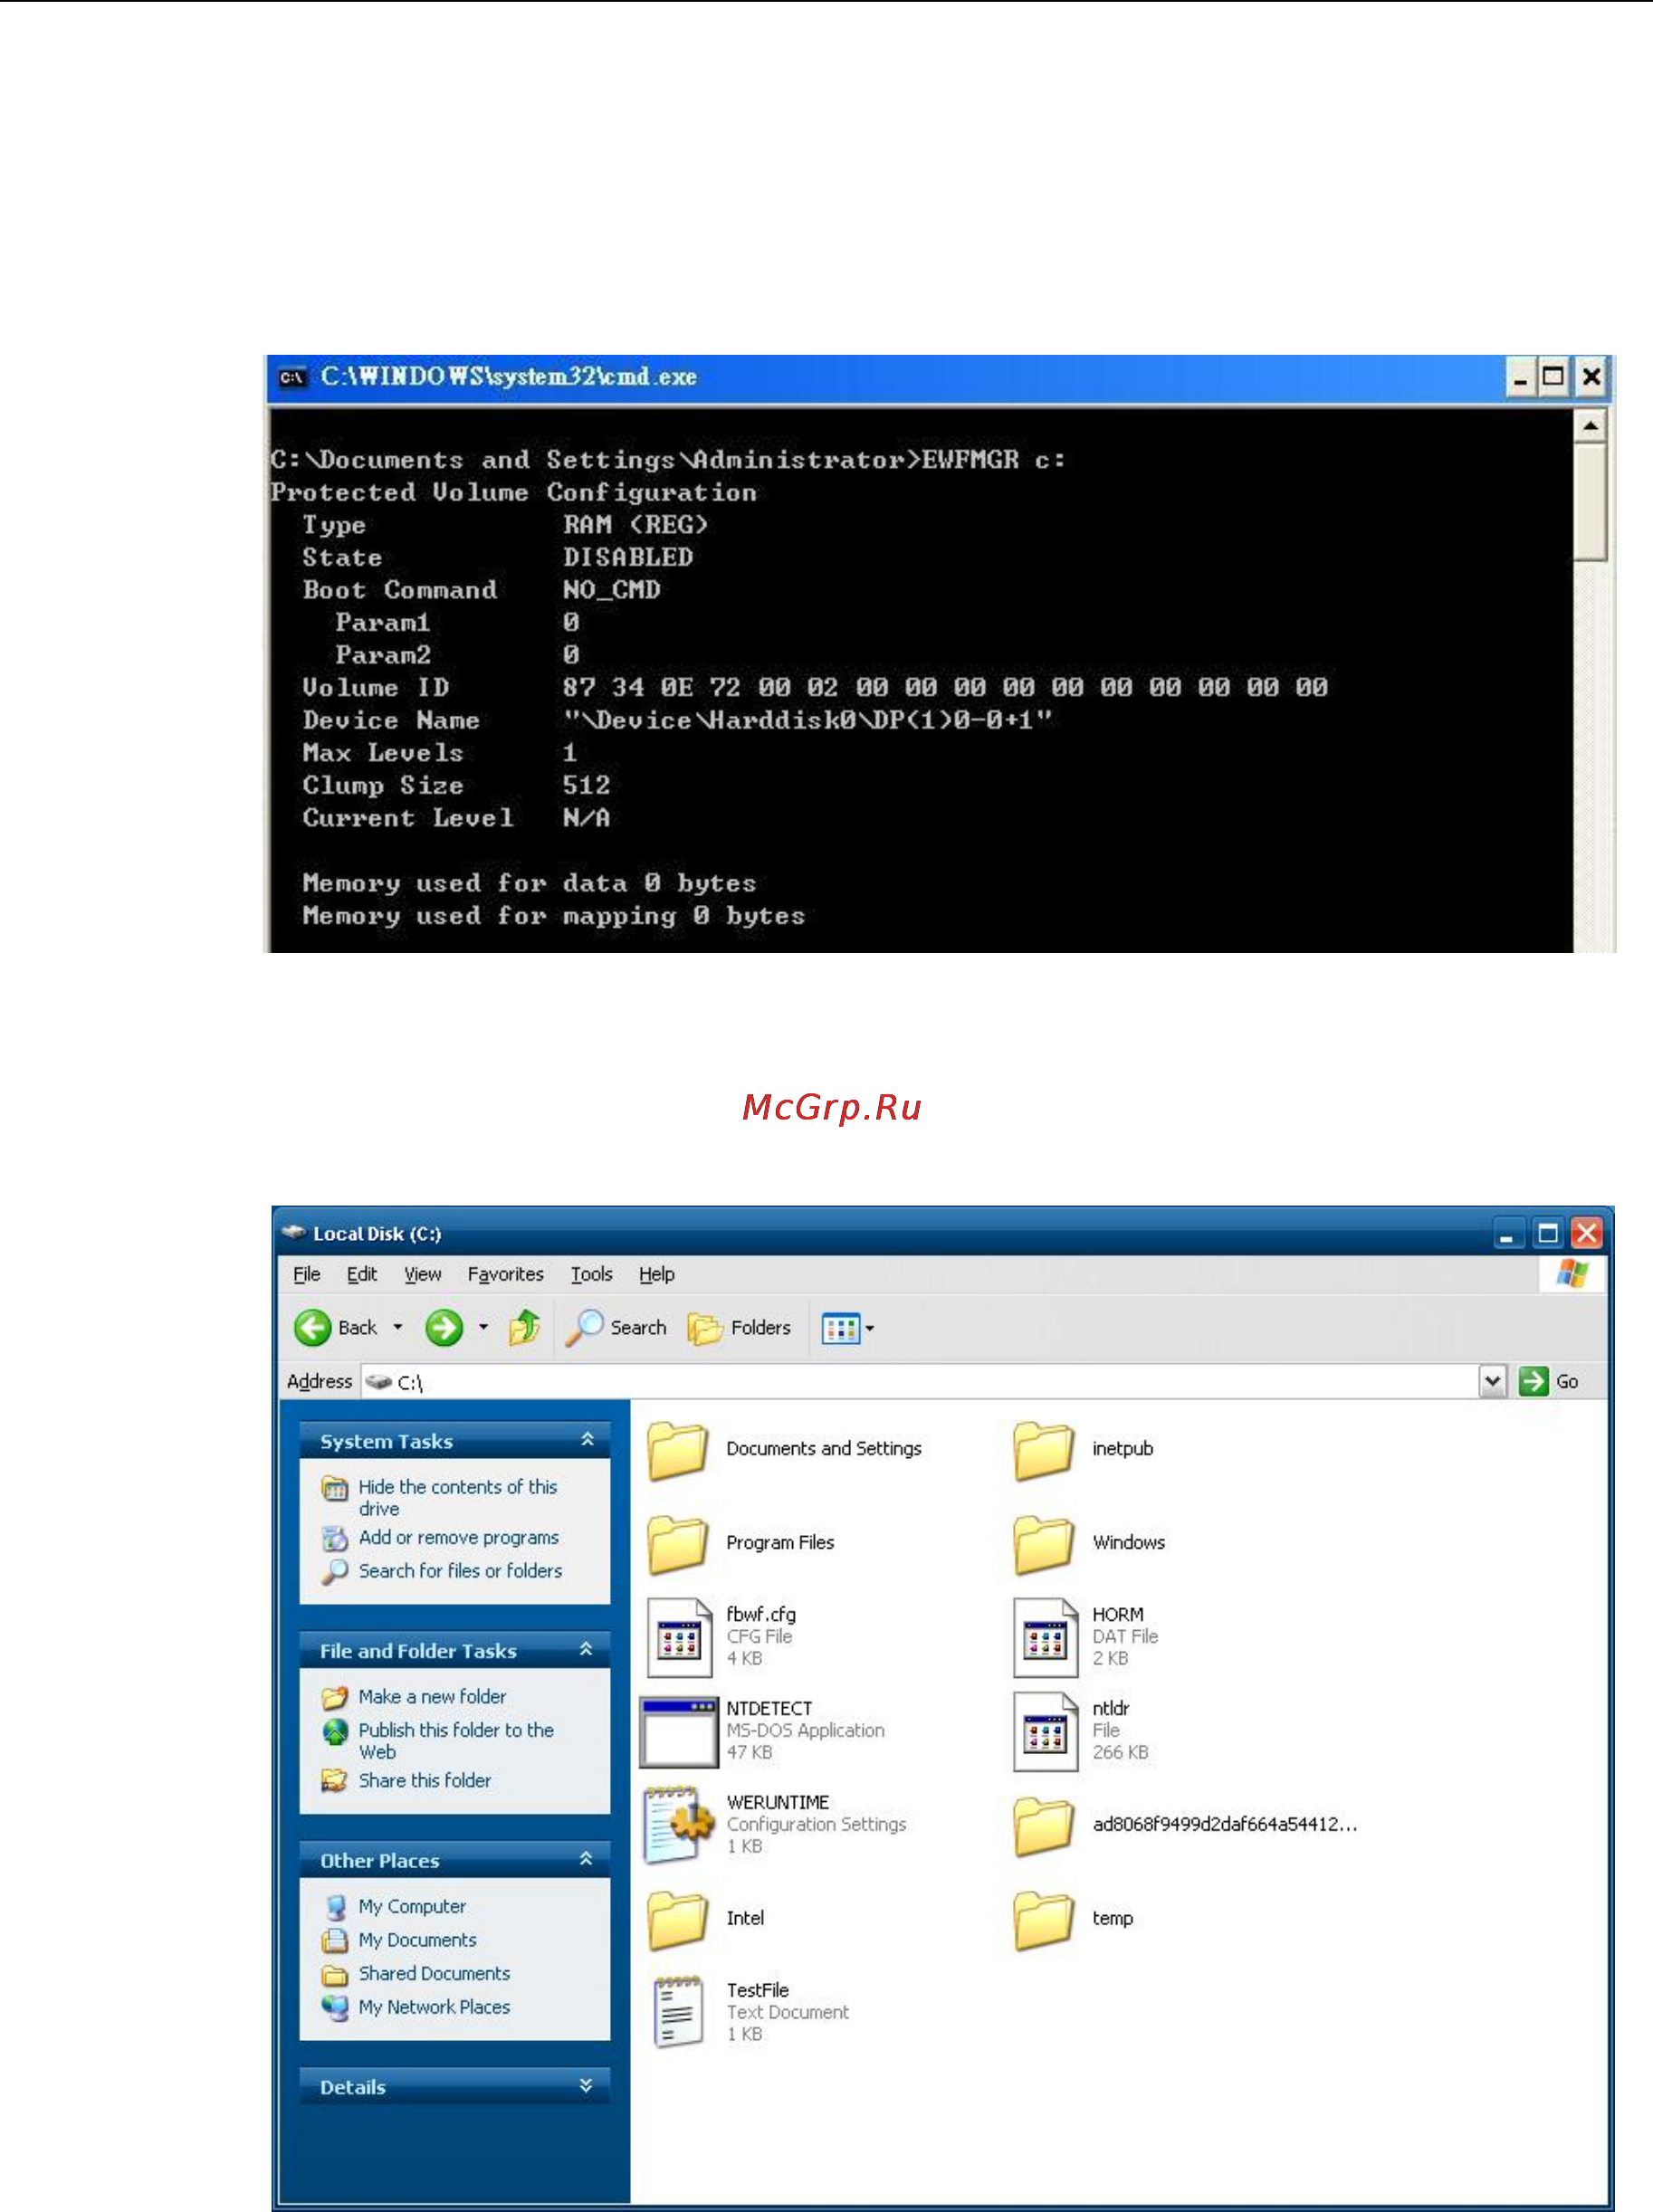The height and width of the screenshot is (2212, 1653).
Task: Select the fbwf.cfg file icon
Action: coord(679,1638)
